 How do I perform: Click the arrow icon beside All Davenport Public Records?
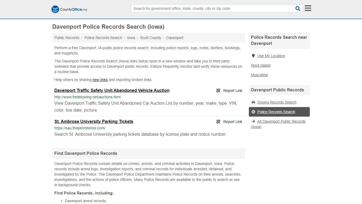click(x=253, y=121)
